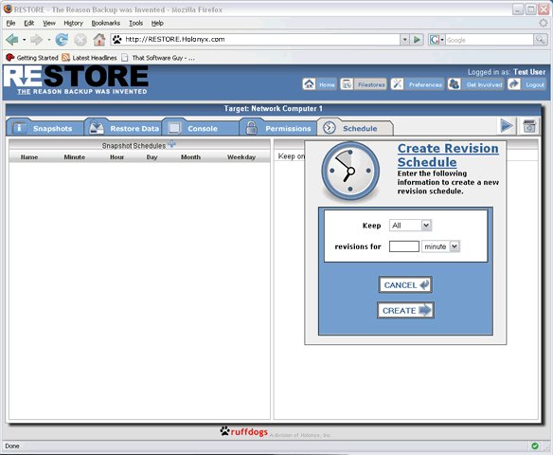Open the Getting Started bookmark

(32, 58)
